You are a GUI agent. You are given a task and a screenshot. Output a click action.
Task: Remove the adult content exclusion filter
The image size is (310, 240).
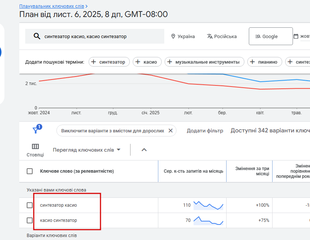click(171, 131)
